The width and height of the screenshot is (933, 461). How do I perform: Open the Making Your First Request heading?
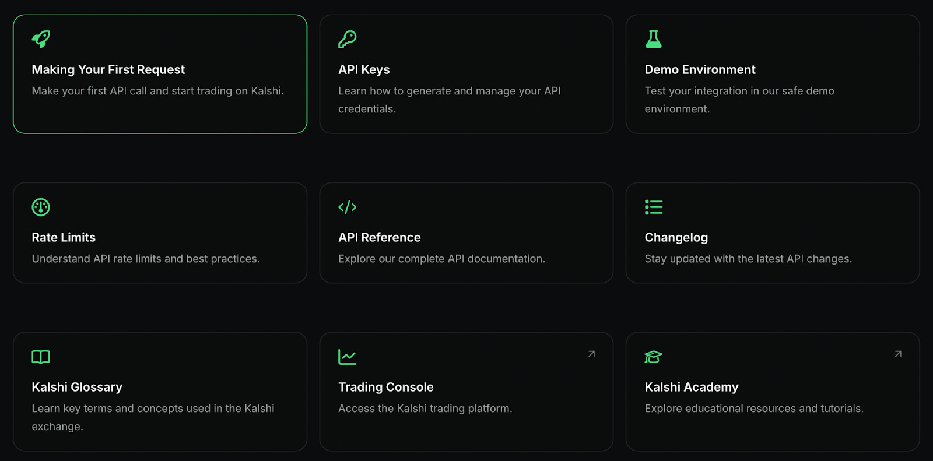[x=108, y=69]
